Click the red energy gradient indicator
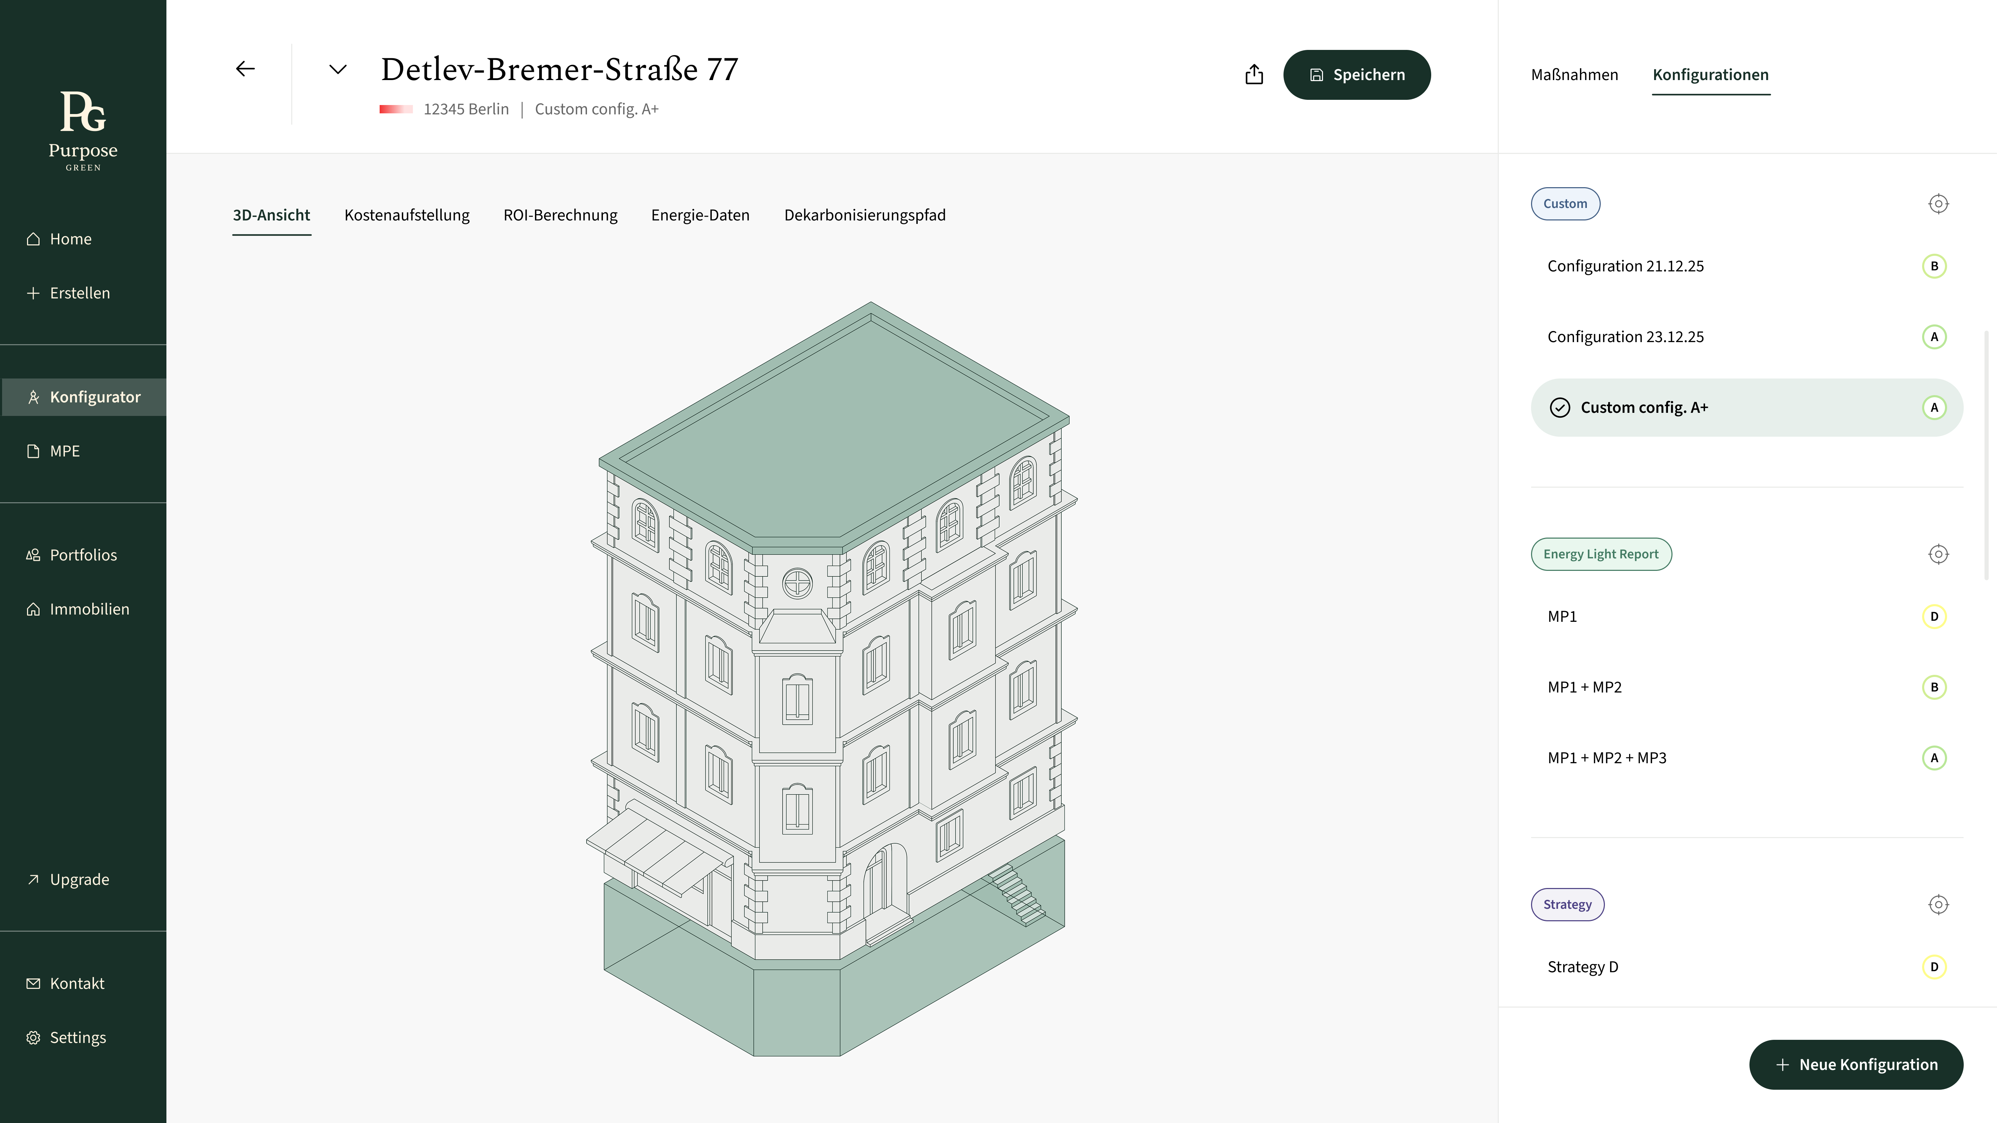Image resolution: width=1997 pixels, height=1123 pixels. point(396,109)
